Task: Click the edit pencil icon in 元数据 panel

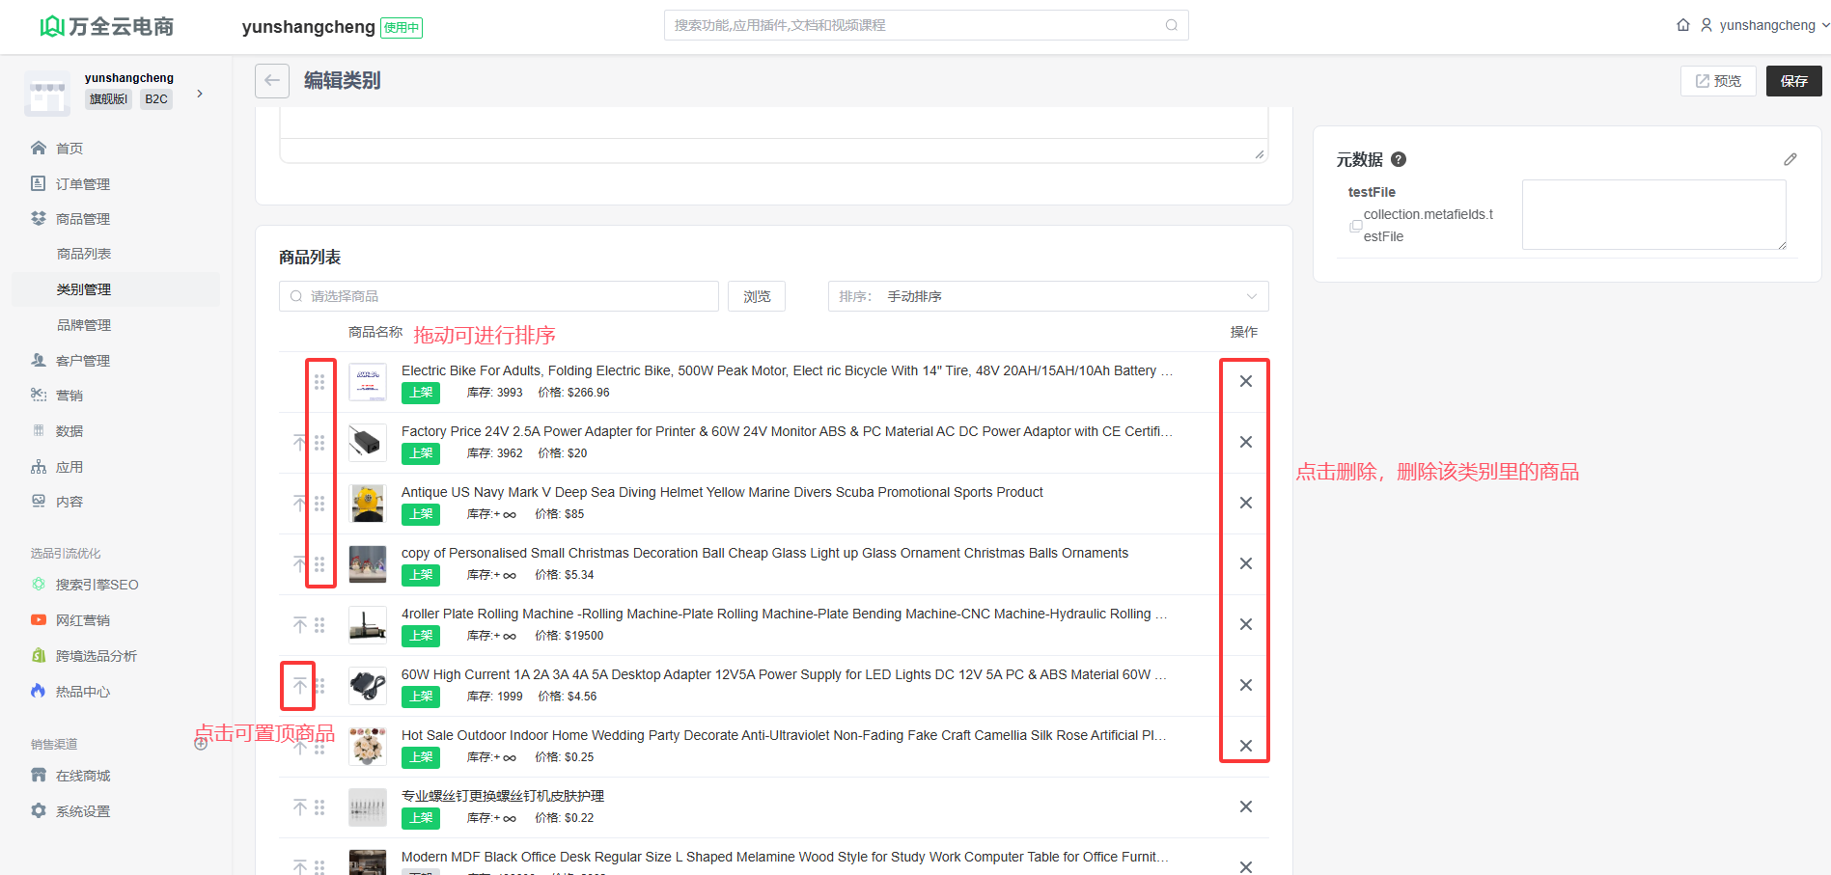Action: [x=1789, y=159]
